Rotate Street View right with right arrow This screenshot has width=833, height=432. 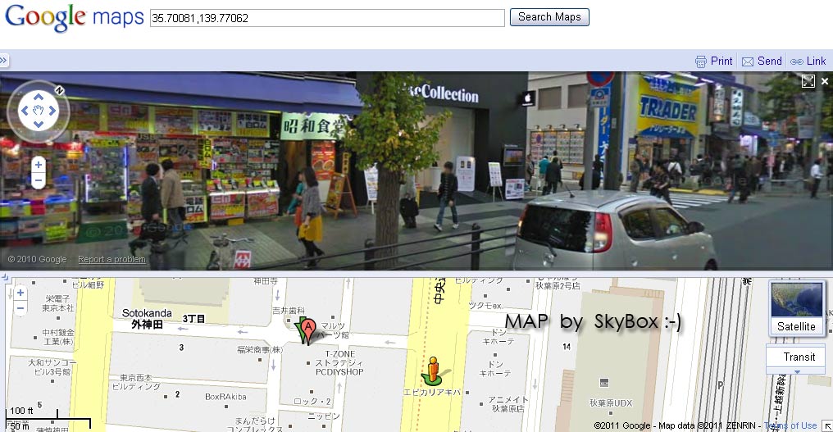52,111
